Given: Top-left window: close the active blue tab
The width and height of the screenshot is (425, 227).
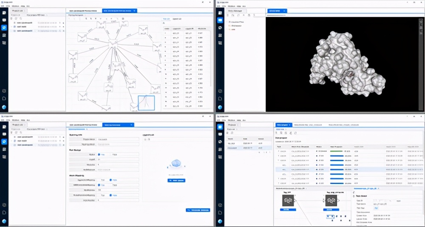Looking at the screenshot, I should (135, 11).
